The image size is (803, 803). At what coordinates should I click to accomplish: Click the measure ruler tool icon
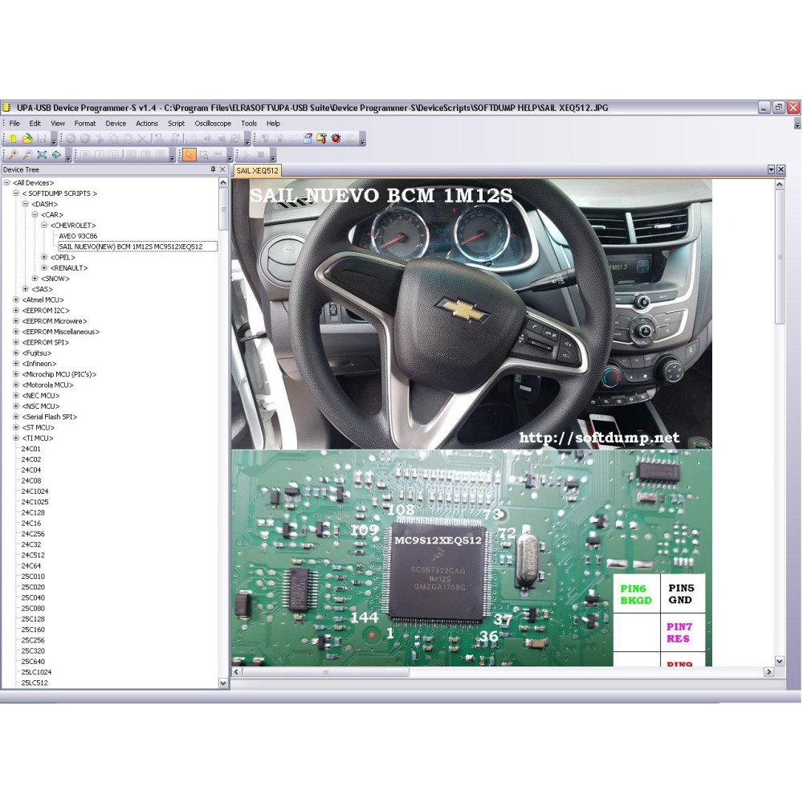tap(218, 155)
